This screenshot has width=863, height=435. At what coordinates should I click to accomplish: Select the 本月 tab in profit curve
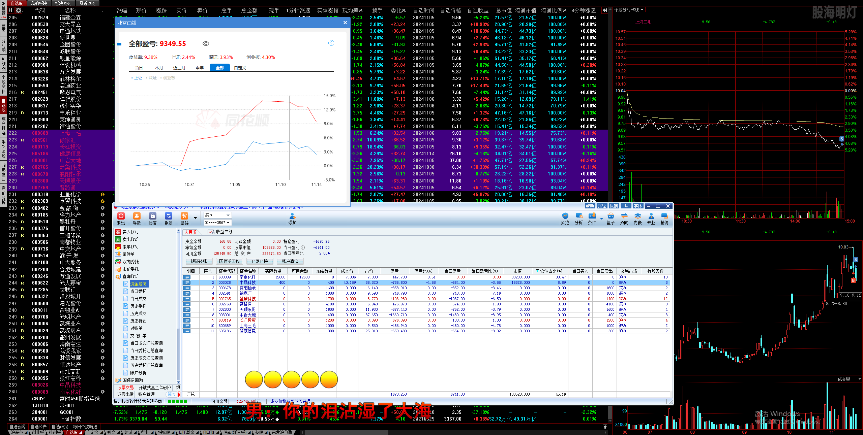click(x=159, y=68)
